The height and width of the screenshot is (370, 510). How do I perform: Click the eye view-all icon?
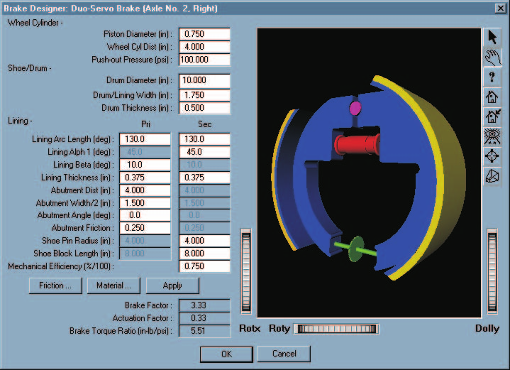(492, 136)
